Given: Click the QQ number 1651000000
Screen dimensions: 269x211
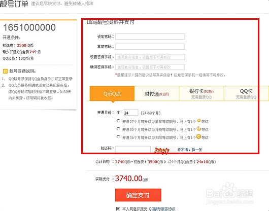Looking at the screenshot, I should pos(29,27).
